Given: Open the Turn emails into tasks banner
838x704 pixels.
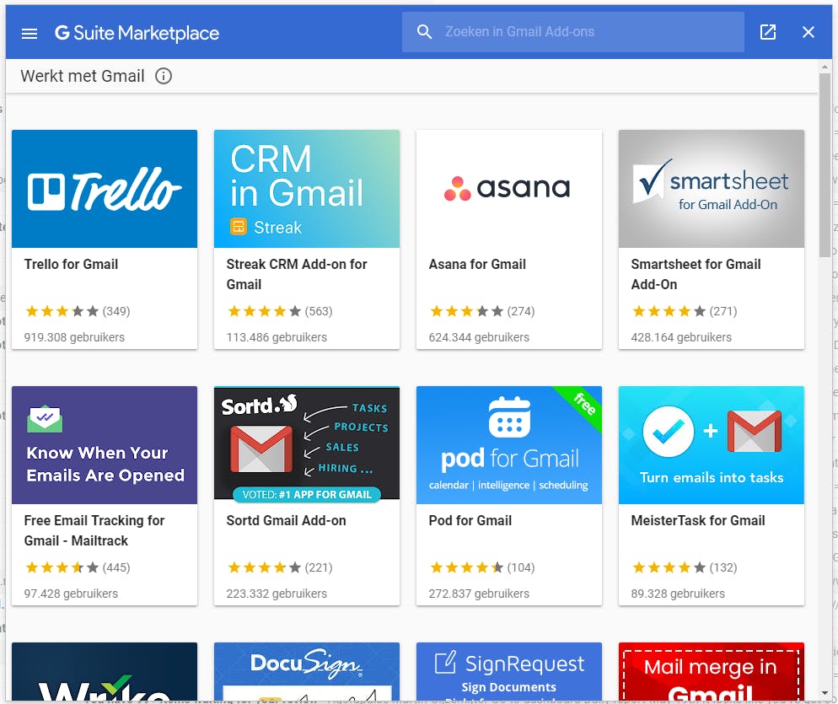Looking at the screenshot, I should point(712,445).
